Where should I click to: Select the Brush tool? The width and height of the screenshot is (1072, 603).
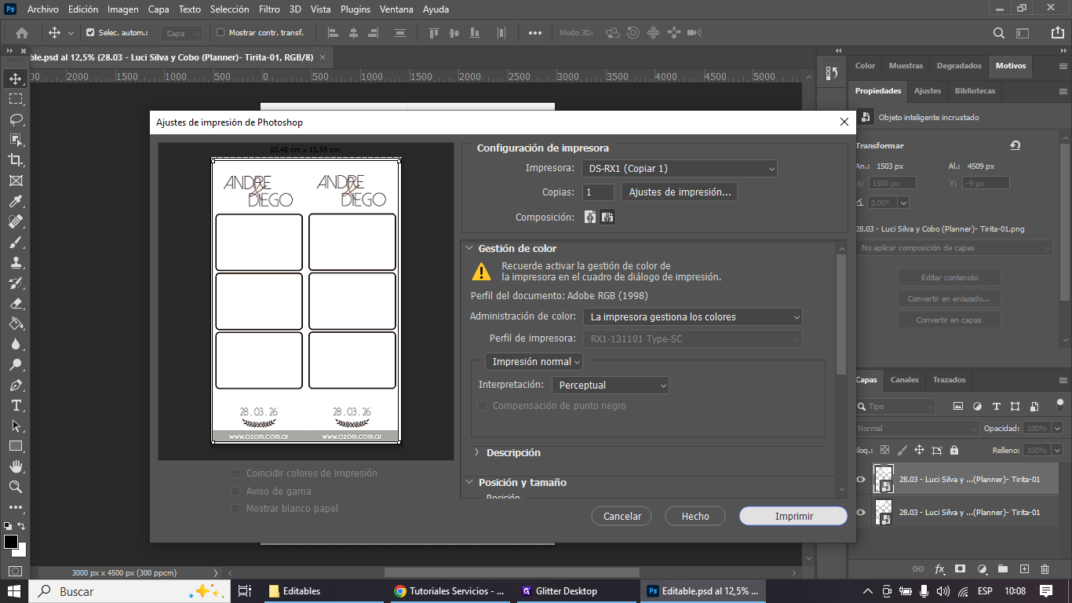[15, 242]
